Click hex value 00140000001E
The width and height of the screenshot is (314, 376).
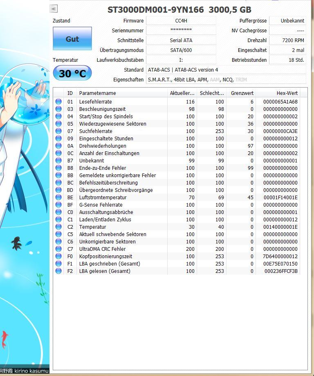(280, 227)
